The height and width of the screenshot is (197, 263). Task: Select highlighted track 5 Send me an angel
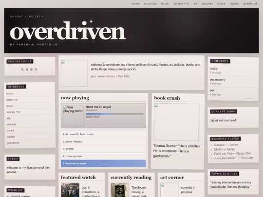[x=103, y=163]
